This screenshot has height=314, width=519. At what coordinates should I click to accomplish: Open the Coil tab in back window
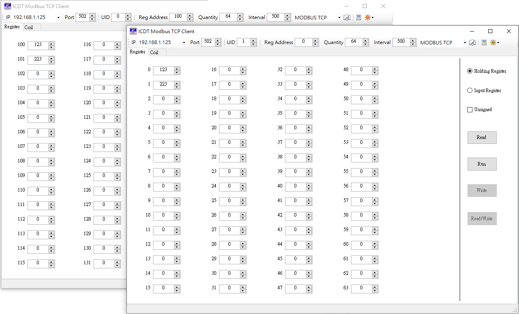click(29, 27)
